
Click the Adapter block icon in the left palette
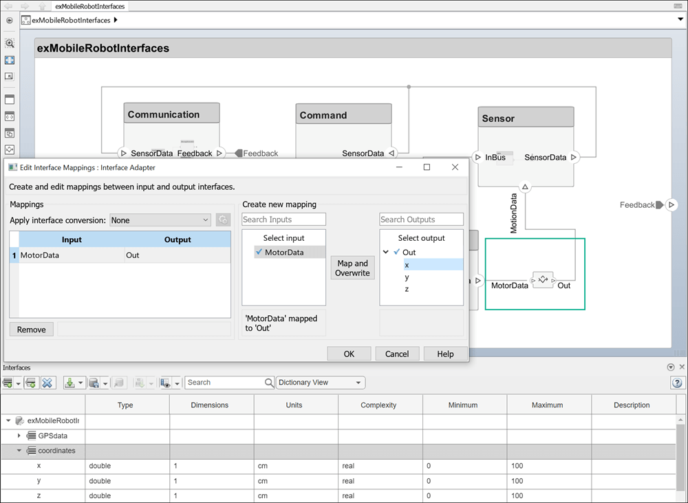[10, 149]
